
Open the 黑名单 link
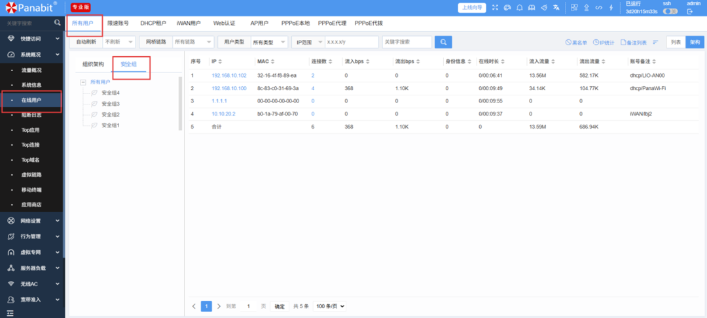576,42
